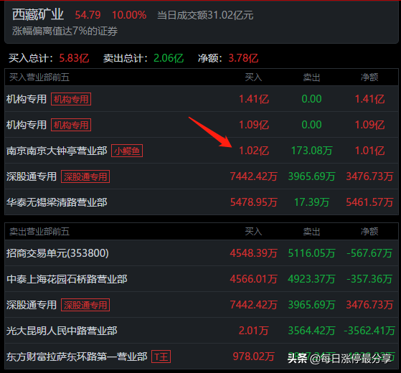Screen dimensions: 401x373
Task: Click second 机构专用 red tag
Action: coord(71,125)
